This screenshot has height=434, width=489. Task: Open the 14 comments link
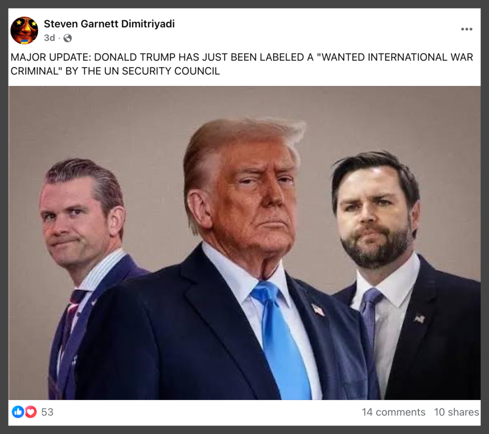pos(393,412)
